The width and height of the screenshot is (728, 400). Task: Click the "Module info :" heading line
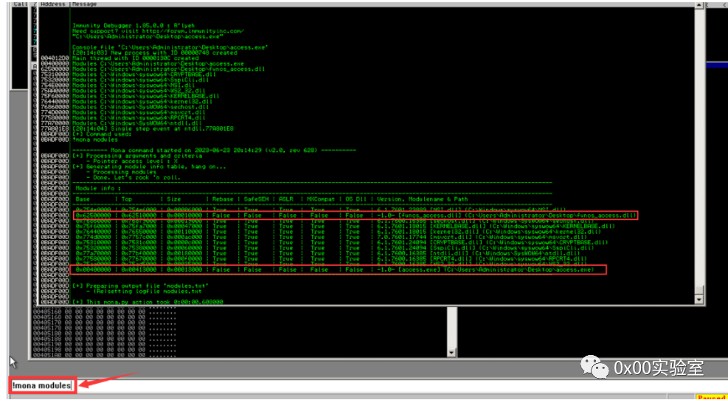pyautogui.click(x=98, y=188)
